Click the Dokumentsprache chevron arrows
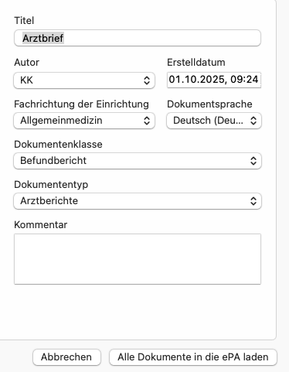Screen dimensions: 289x372 (x=253, y=121)
